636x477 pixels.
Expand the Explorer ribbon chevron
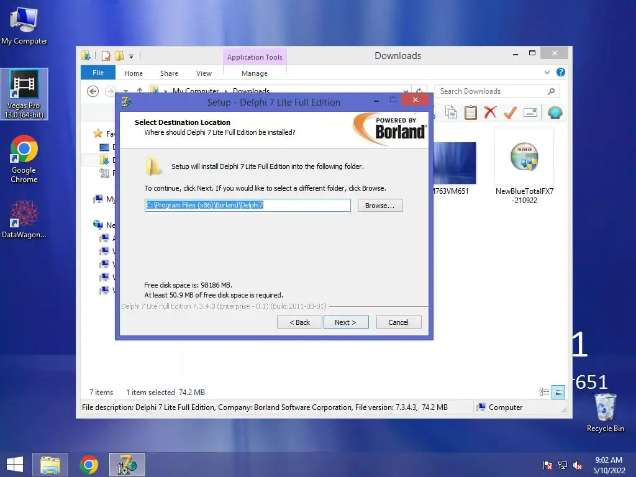coord(547,72)
